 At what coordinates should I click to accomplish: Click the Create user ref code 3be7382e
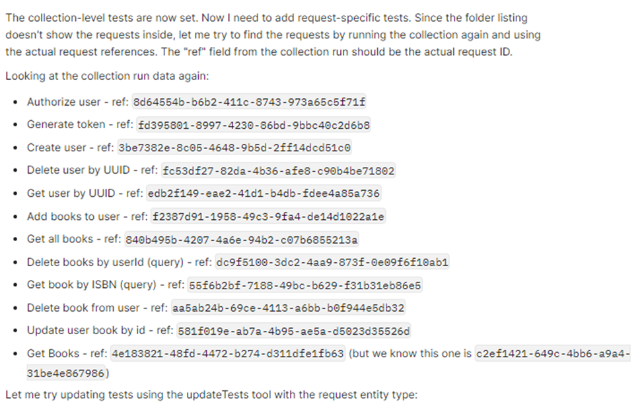[x=234, y=148]
